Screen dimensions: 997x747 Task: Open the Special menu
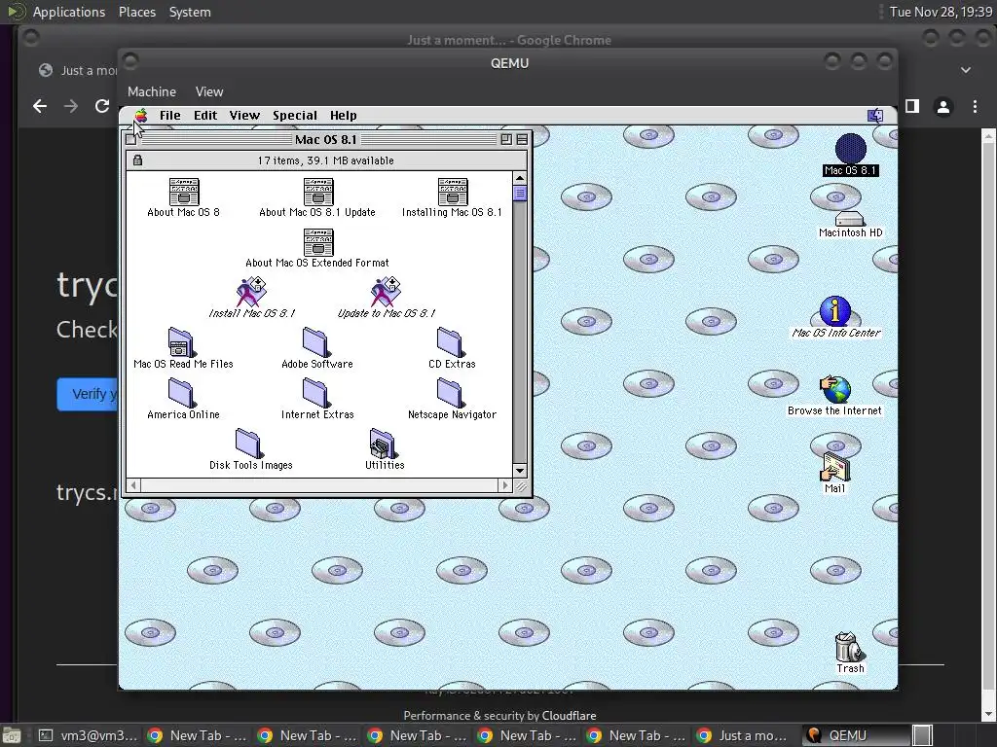[295, 116]
